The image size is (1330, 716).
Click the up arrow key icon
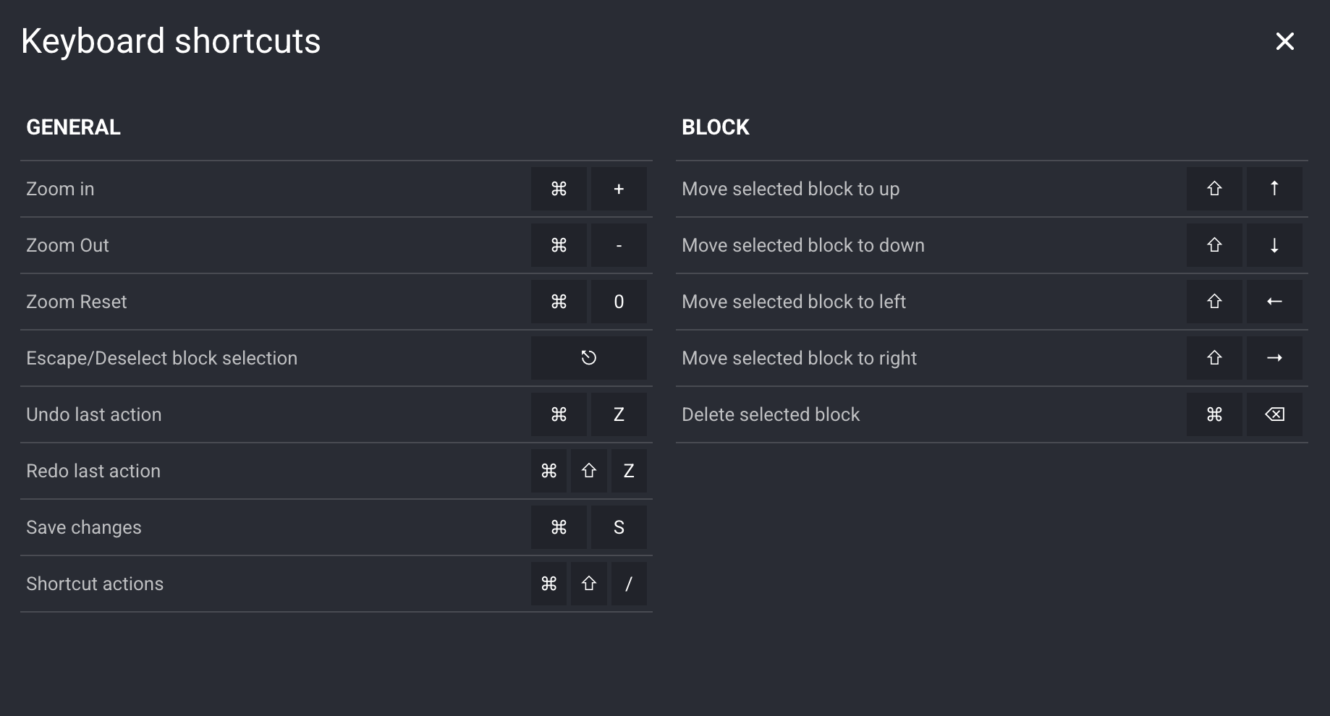[1274, 189]
